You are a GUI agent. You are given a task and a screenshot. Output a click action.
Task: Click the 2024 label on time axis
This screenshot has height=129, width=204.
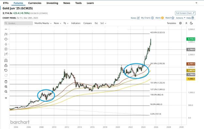143,127
